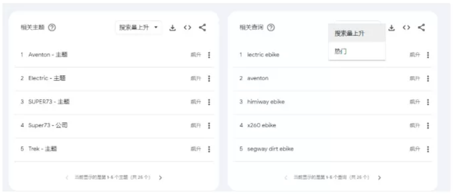The width and height of the screenshot is (453, 194).
Task: Open more options for Trek topic row
Action: [x=209, y=149]
